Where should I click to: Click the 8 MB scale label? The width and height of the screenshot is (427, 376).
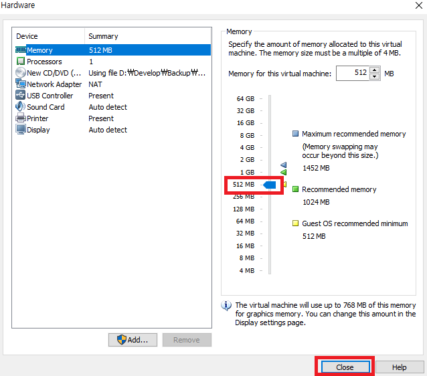click(247, 258)
